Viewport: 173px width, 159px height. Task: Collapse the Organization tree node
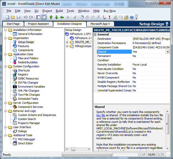pyautogui.click(x=6, y=38)
